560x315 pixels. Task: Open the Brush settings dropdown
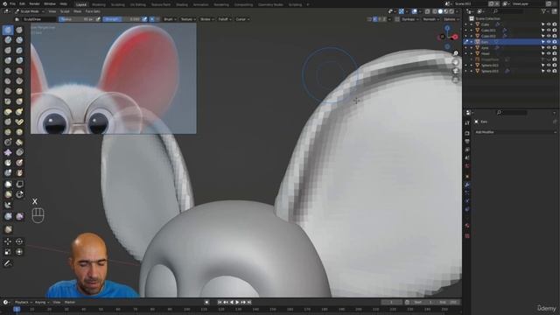click(169, 19)
